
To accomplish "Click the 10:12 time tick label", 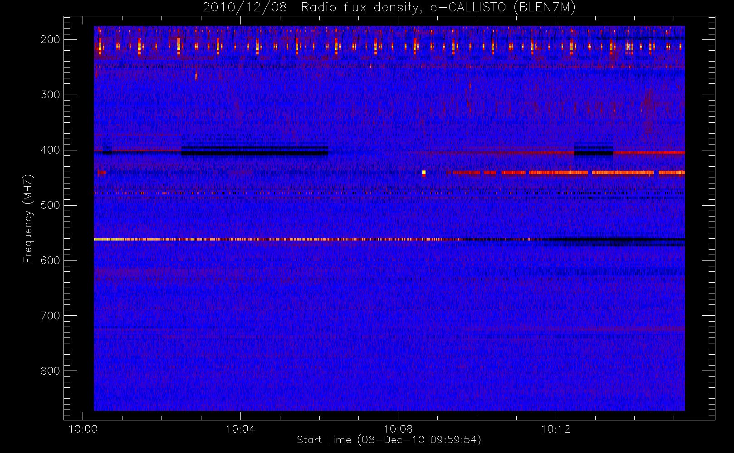I will coord(556,429).
